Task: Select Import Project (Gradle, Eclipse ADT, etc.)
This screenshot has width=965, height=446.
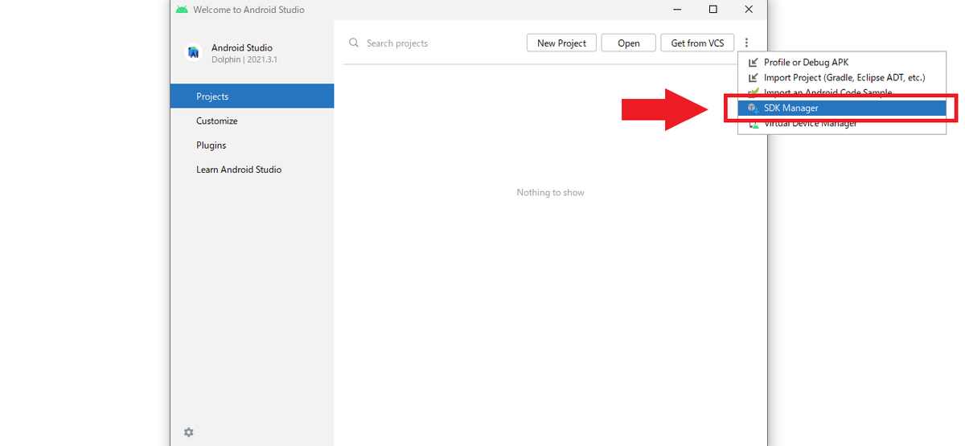Action: tap(842, 78)
